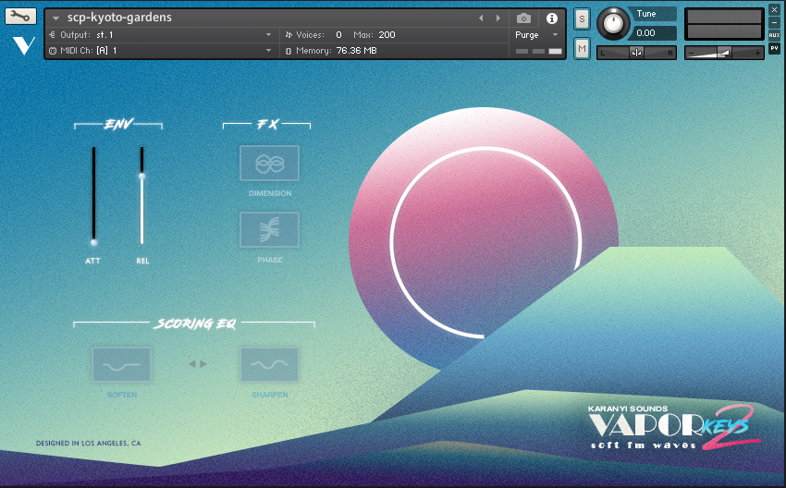This screenshot has width=786, height=488.
Task: Click the Tune knob
Action: [612, 23]
